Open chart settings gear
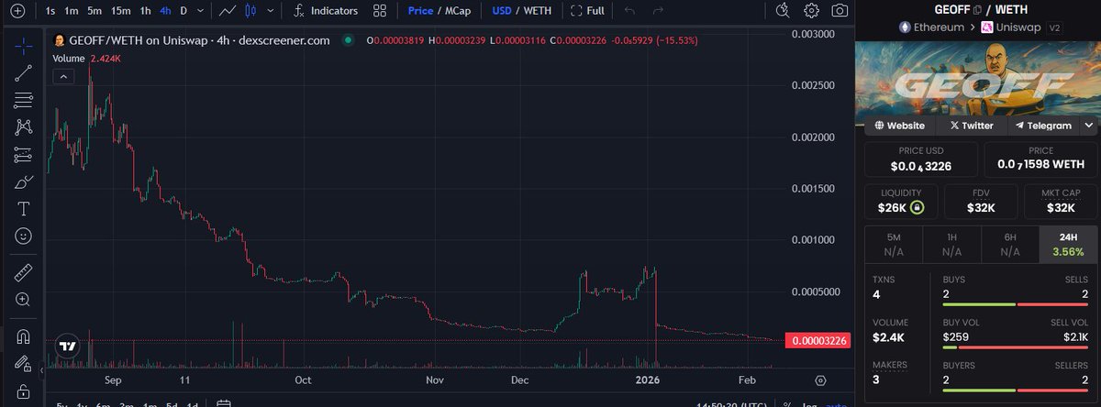This screenshot has width=1101, height=407. click(811, 11)
